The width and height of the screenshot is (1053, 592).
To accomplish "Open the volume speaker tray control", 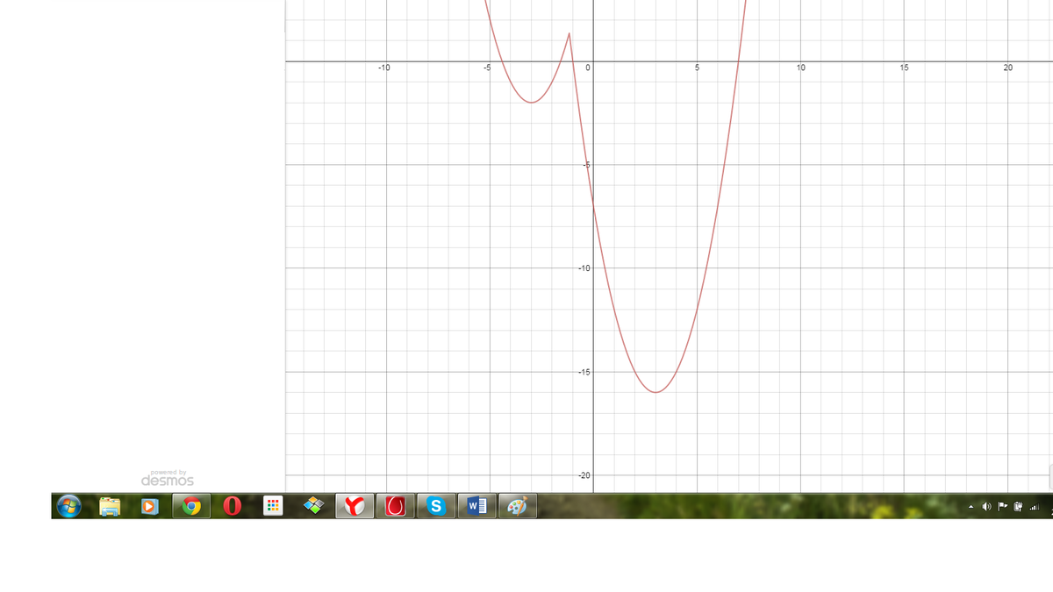I will click(987, 506).
